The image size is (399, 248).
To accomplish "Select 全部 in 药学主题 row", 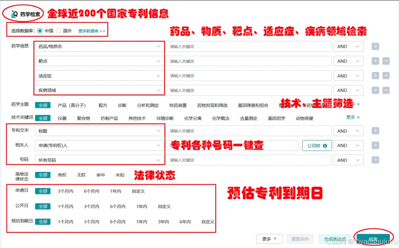I will point(43,105).
